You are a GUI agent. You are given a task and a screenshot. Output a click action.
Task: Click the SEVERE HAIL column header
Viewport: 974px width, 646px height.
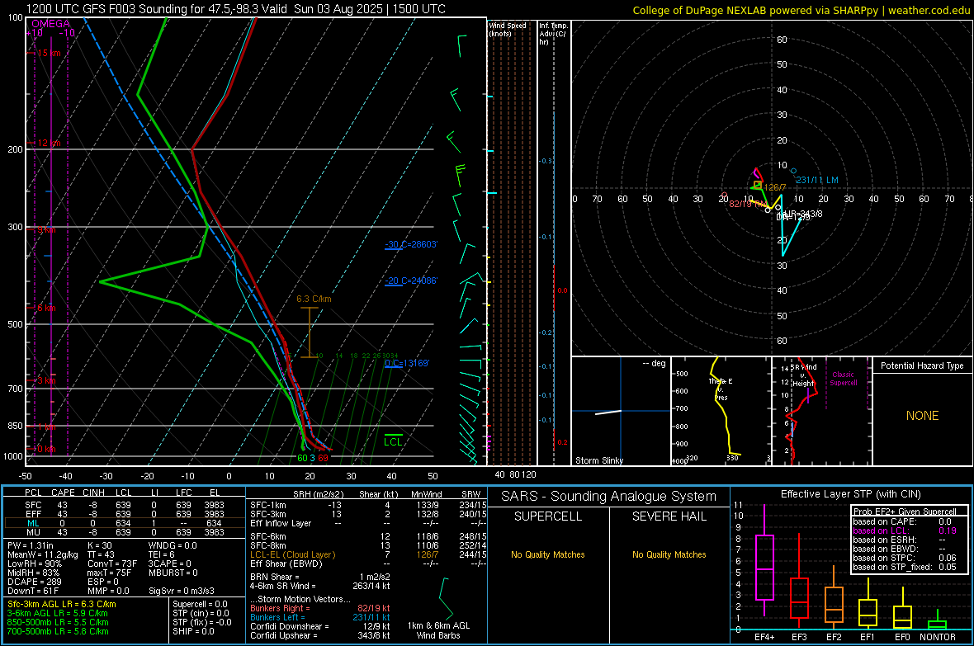coord(669,516)
